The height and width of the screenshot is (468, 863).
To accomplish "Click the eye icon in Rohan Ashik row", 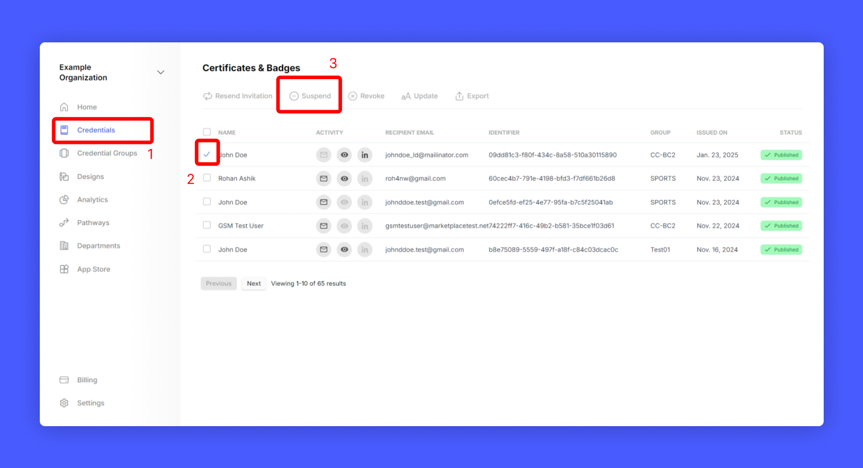I will click(344, 179).
